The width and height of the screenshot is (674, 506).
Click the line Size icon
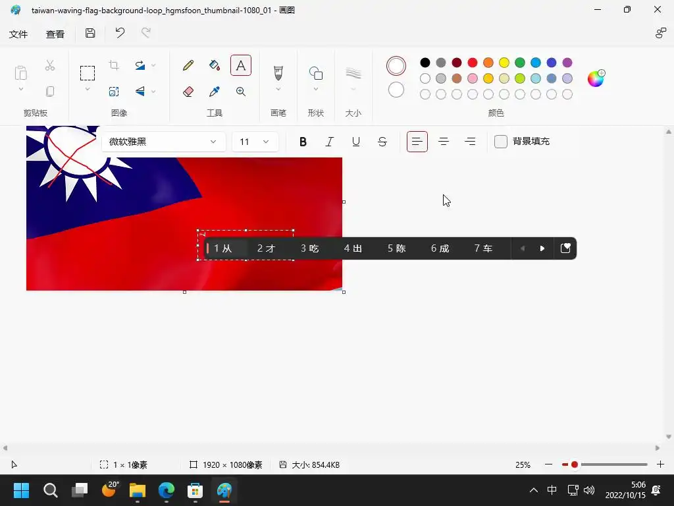click(353, 73)
